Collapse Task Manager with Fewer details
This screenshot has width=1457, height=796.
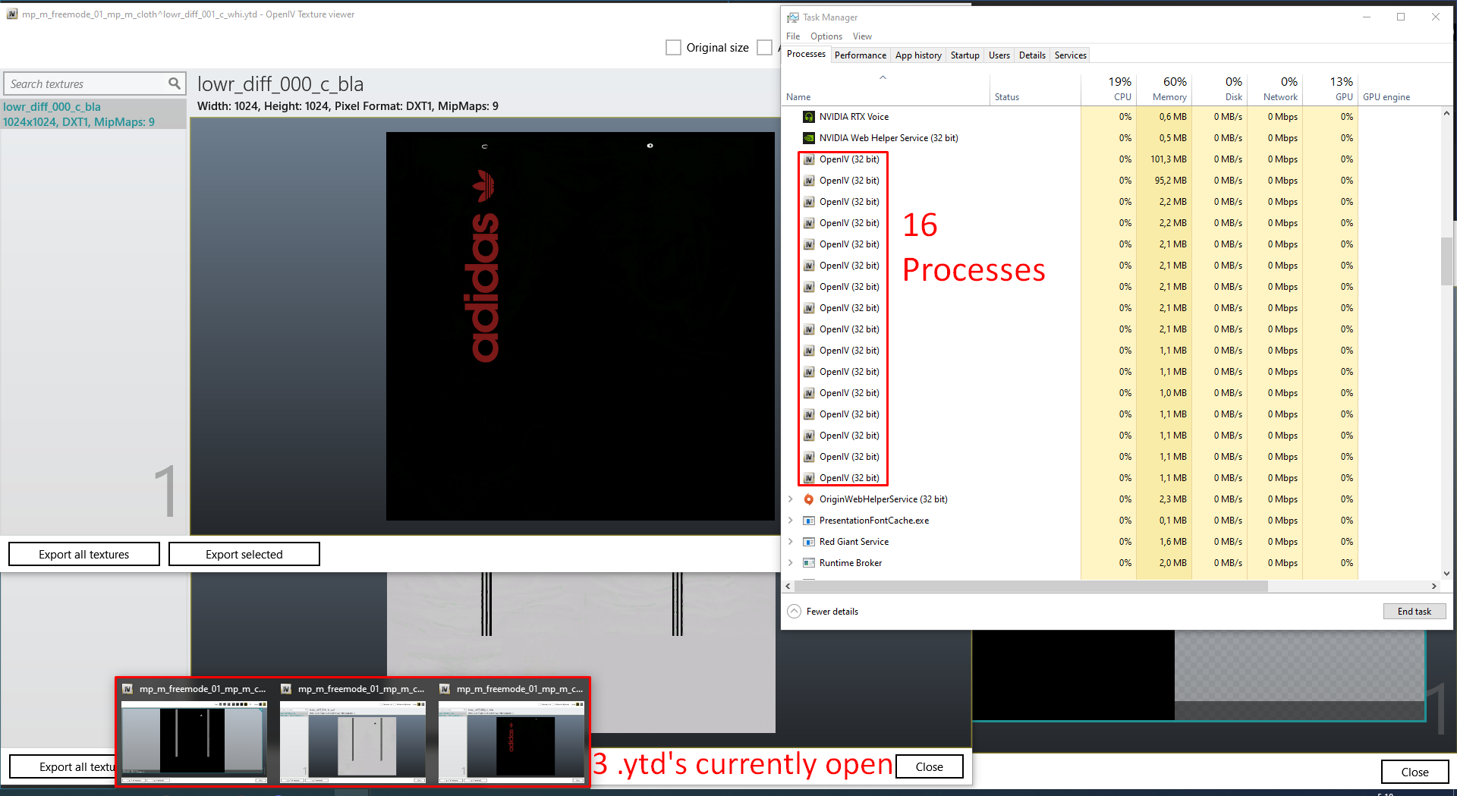823,612
